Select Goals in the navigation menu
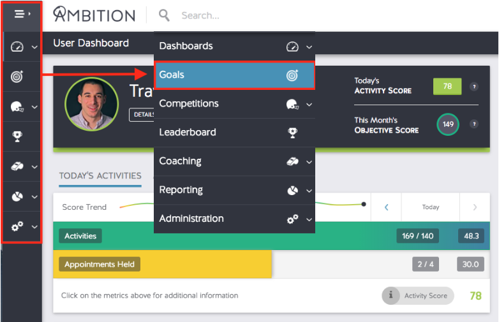Screen dimensions: 499x322 tap(235, 75)
